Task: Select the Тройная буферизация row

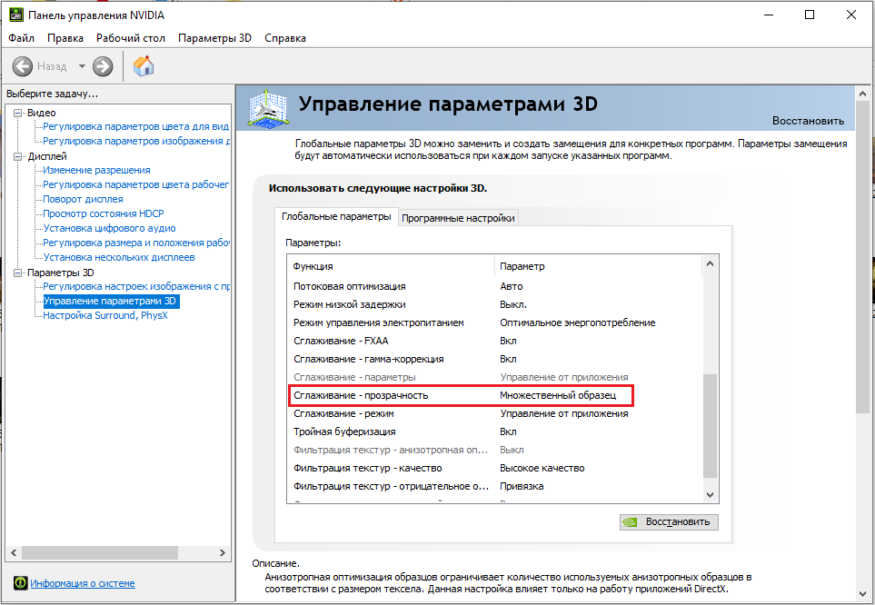Action: click(494, 431)
